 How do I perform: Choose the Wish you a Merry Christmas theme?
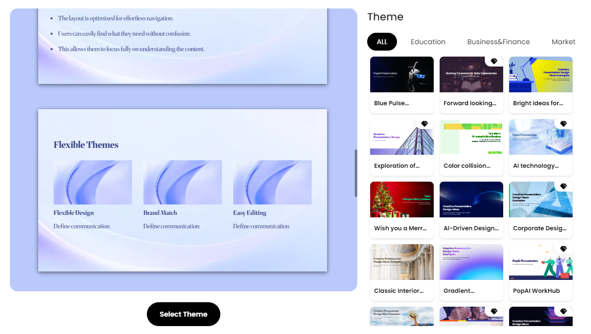(402, 200)
